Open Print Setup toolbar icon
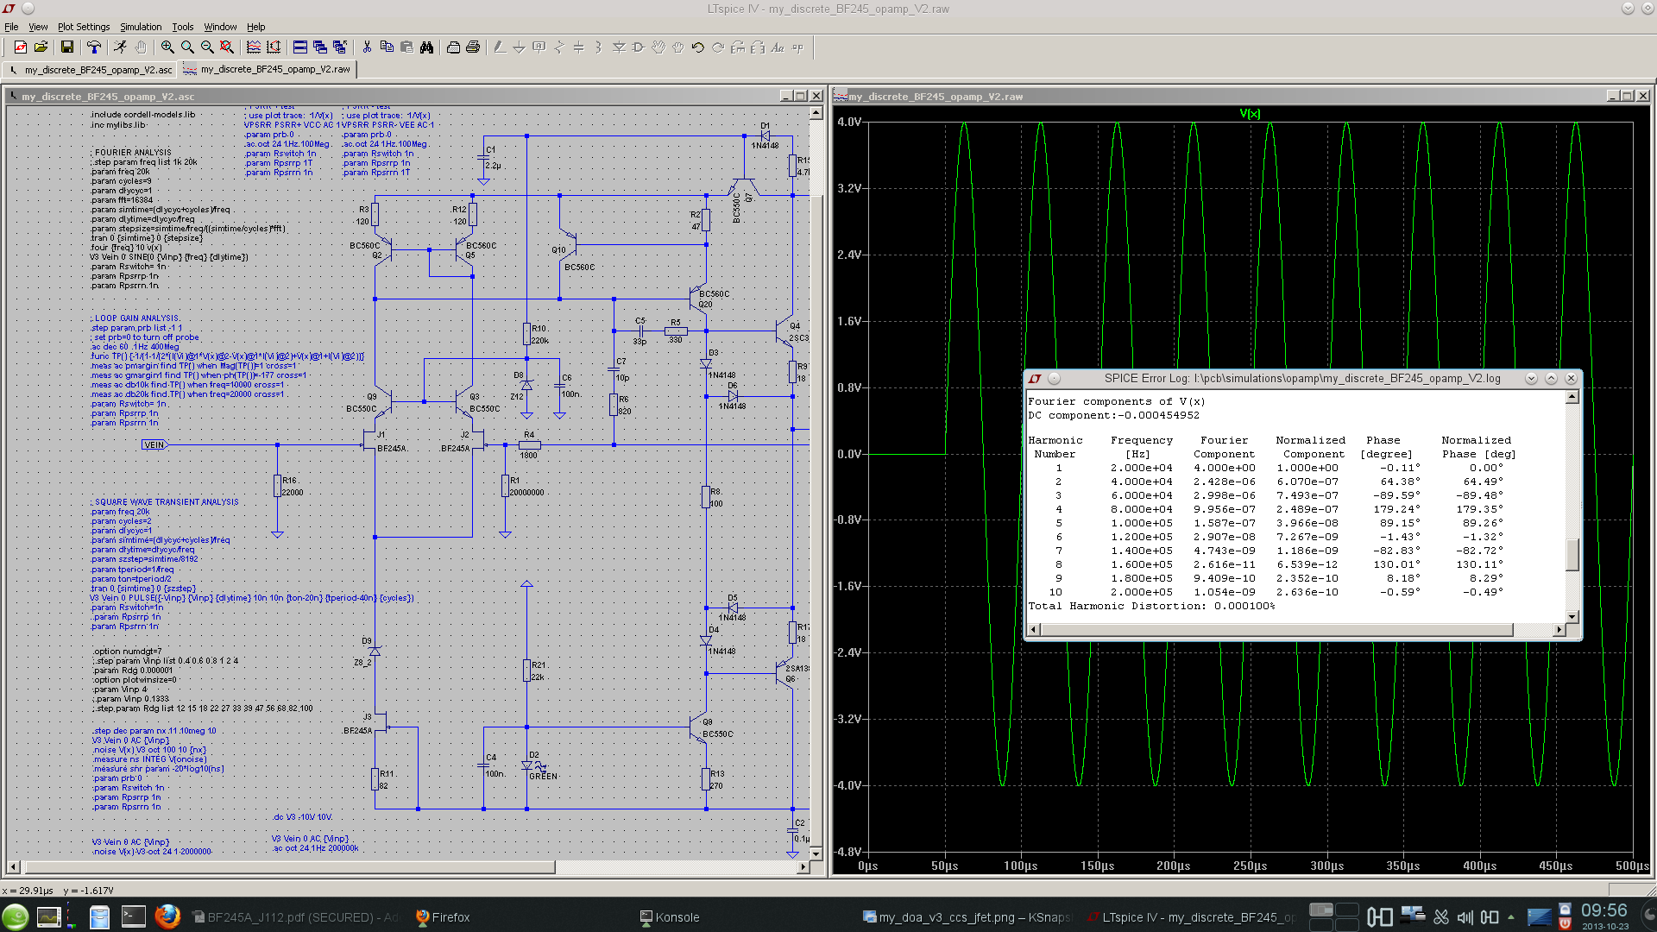The width and height of the screenshot is (1657, 932). coord(453,47)
